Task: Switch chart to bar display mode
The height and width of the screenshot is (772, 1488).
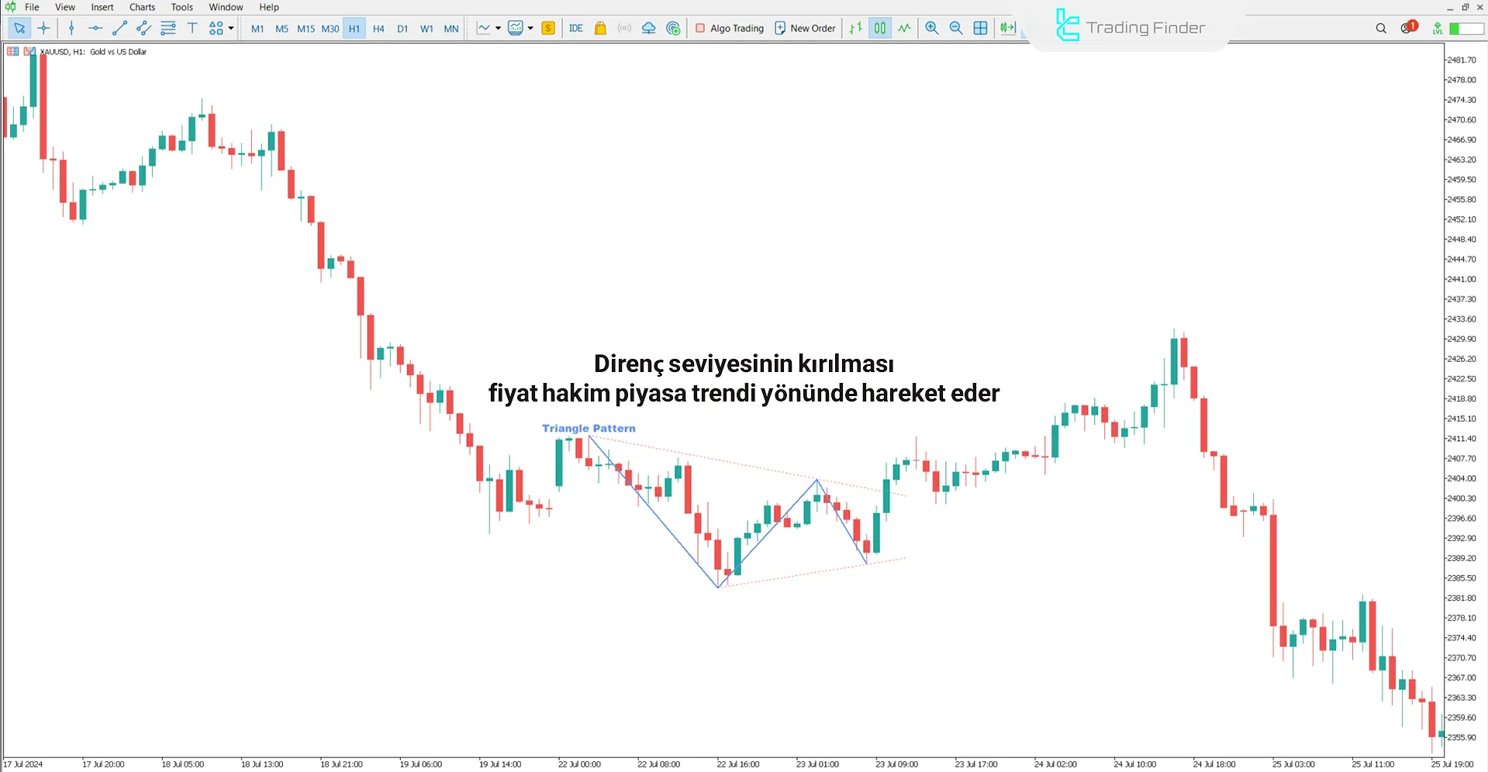Action: click(856, 28)
